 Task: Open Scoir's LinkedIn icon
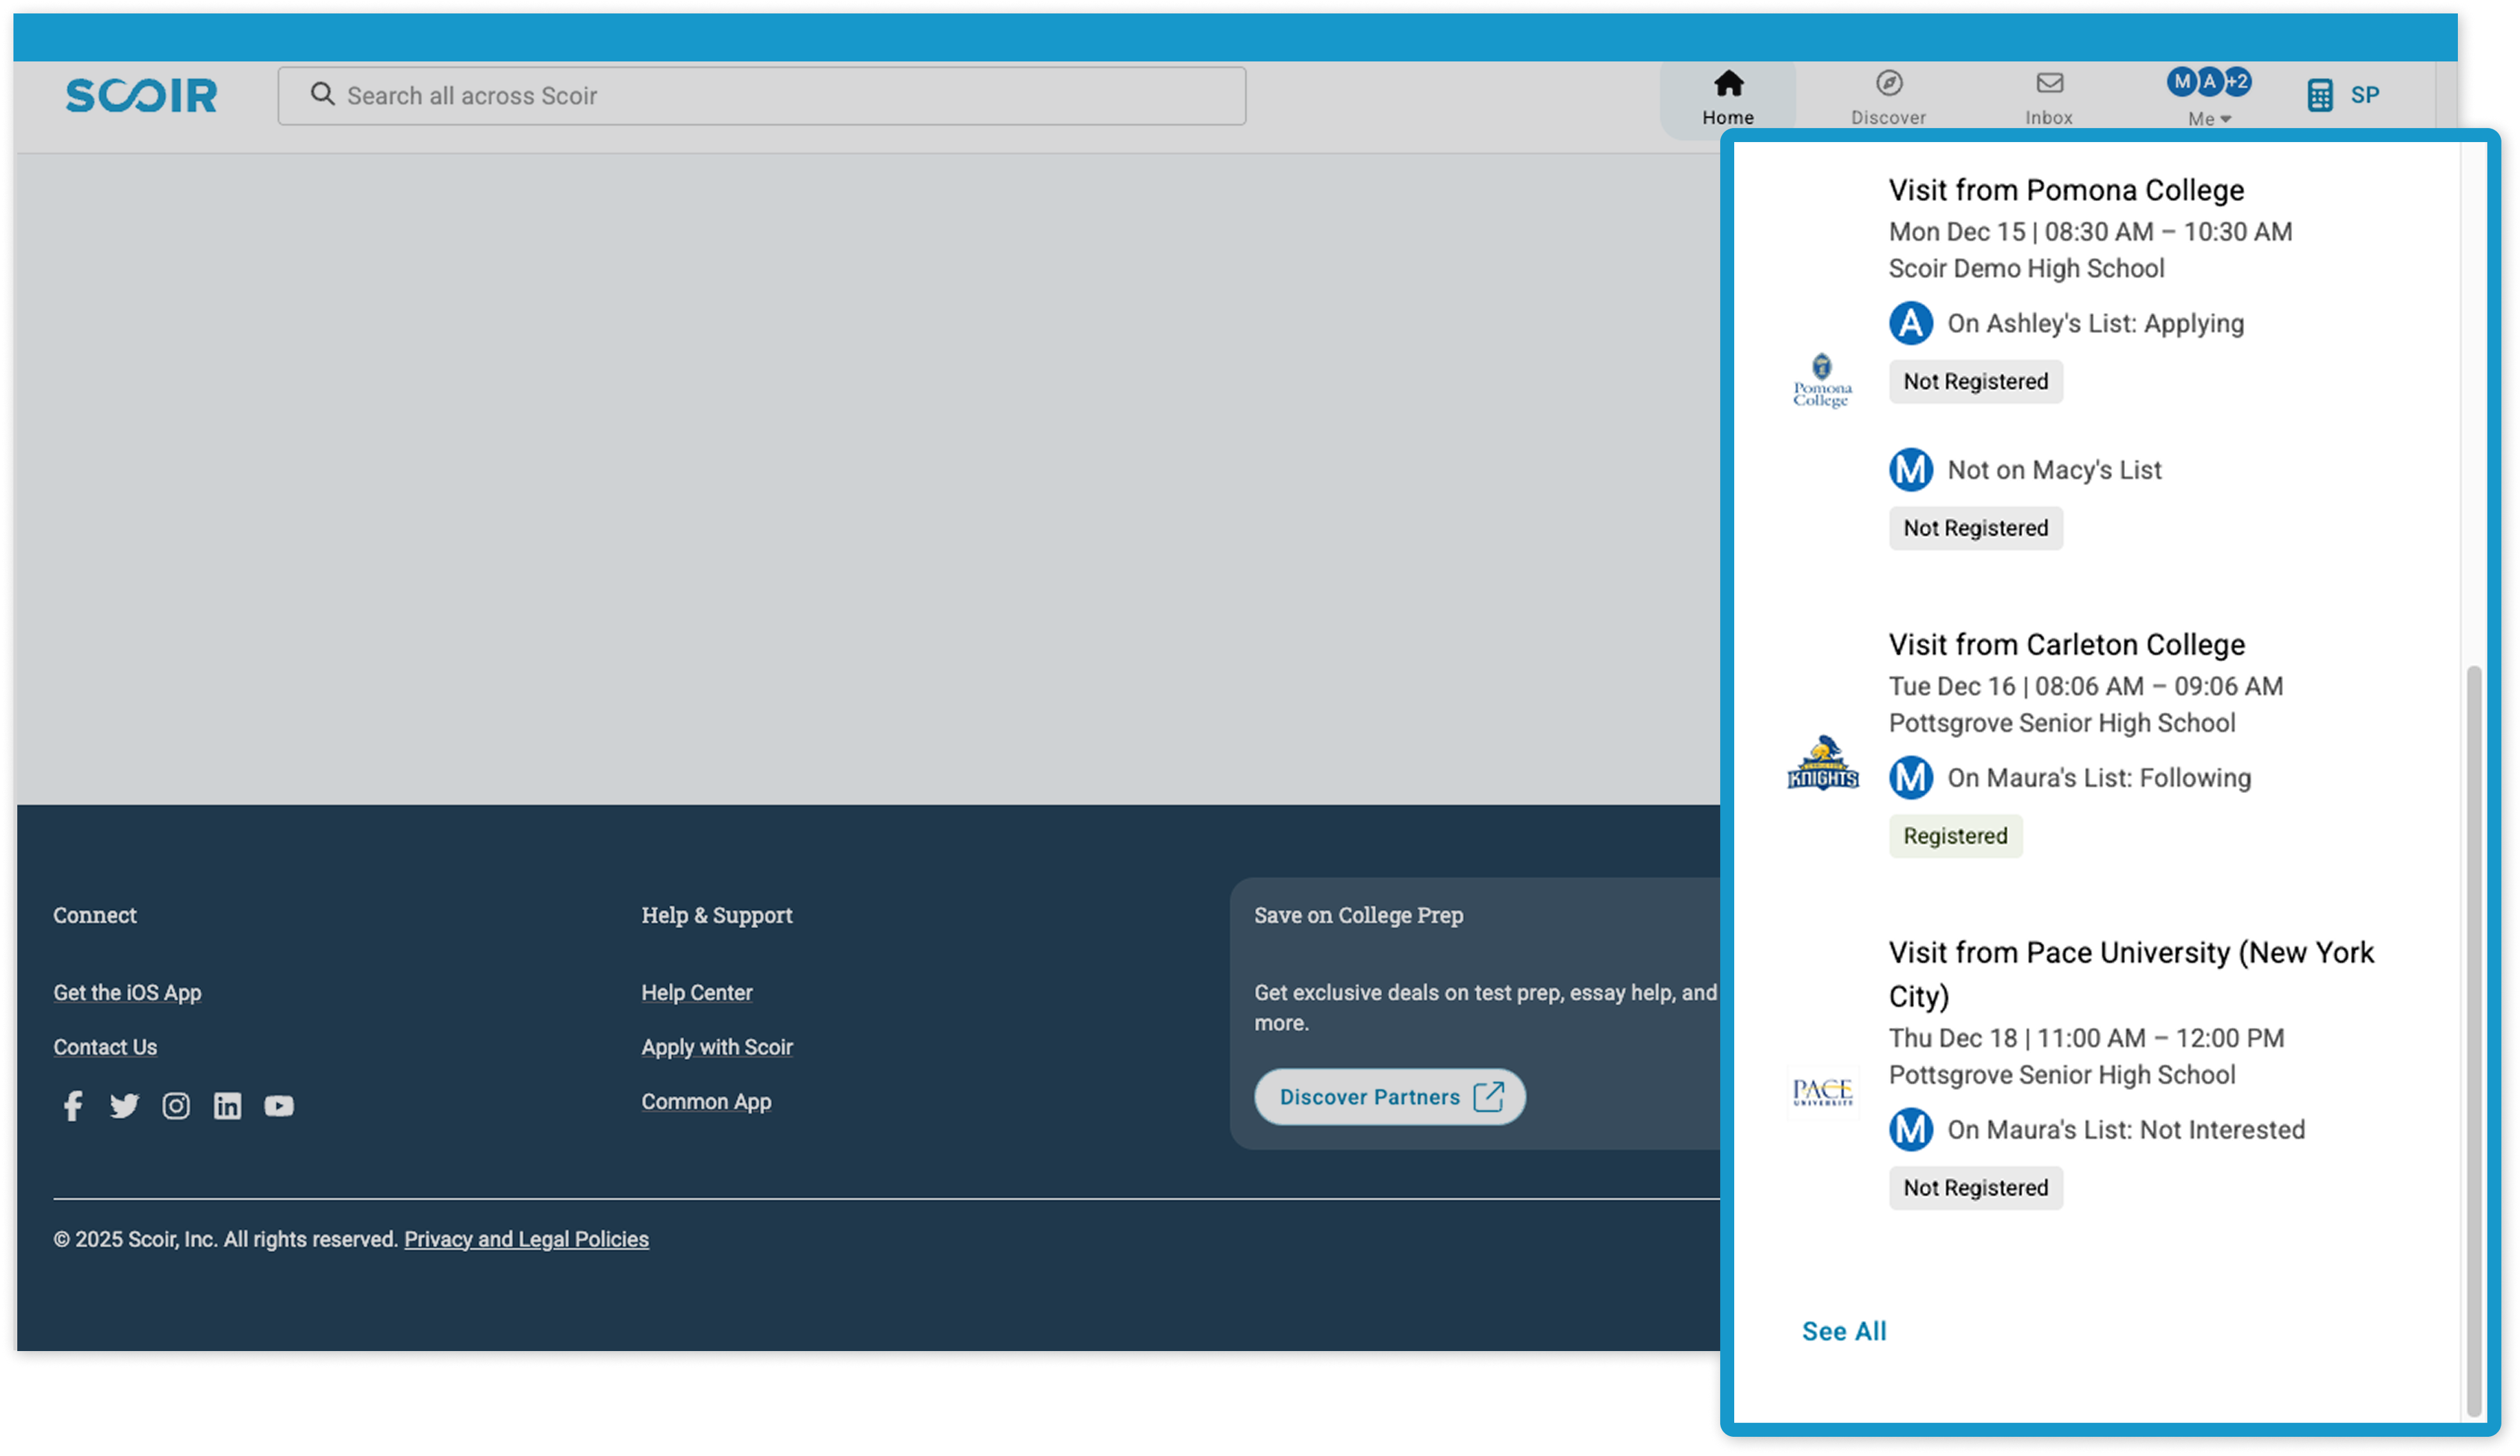pyautogui.click(x=227, y=1105)
